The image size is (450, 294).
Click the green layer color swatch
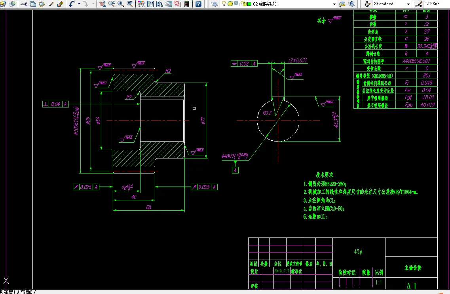pyautogui.click(x=249, y=4)
